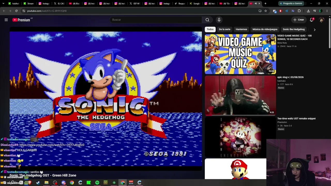
Task: Switch to the 'EL CAC' browser tab
Action: tap(59, 3)
